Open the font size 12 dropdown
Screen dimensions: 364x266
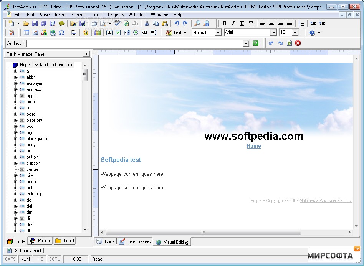(x=295, y=33)
